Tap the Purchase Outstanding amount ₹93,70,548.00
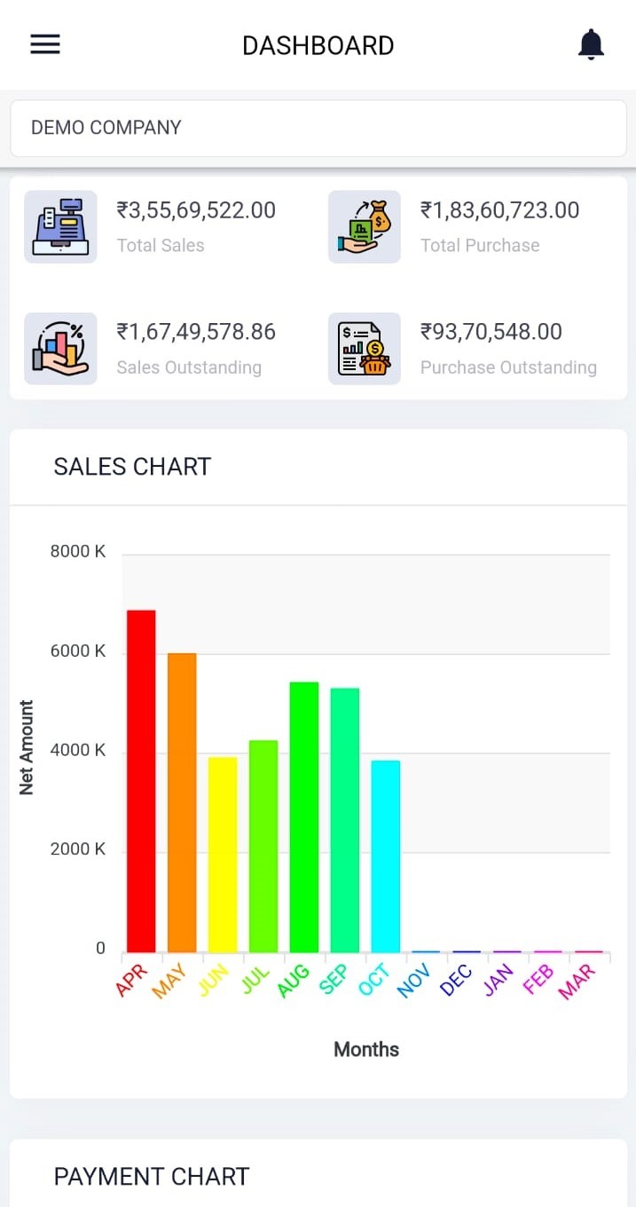This screenshot has width=636, height=1207. click(x=491, y=332)
